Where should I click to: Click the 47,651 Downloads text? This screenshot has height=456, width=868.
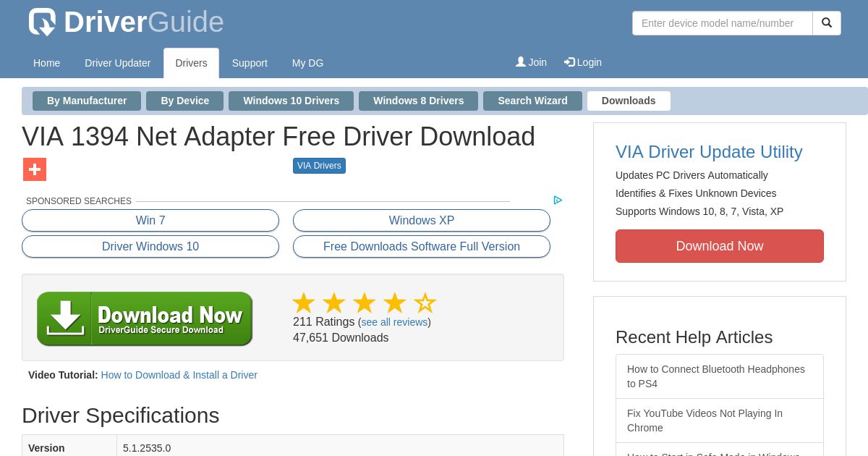tap(341, 338)
